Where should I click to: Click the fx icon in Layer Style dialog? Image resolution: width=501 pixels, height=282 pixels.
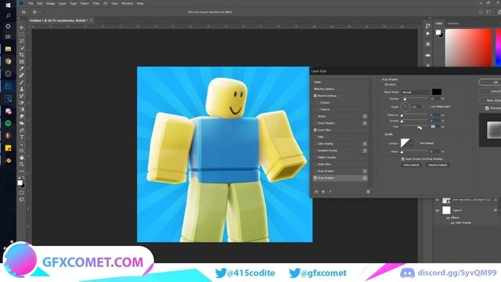point(316,191)
